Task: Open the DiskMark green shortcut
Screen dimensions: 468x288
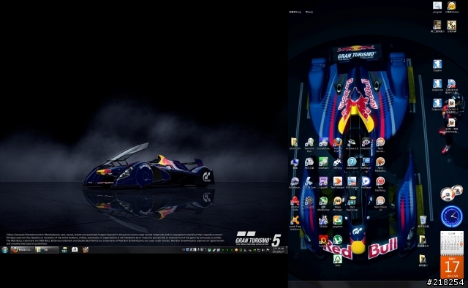Action: click(323, 162)
